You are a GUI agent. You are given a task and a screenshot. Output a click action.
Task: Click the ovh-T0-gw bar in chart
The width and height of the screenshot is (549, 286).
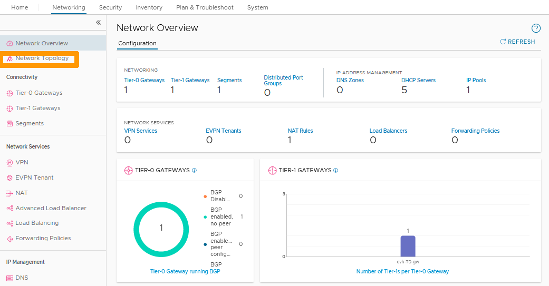click(x=408, y=246)
